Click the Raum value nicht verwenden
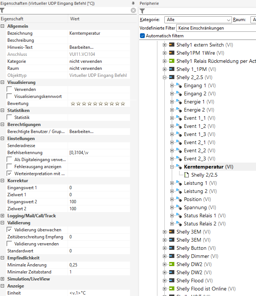Viewport: 256px width, 296px height. (x=86, y=68)
